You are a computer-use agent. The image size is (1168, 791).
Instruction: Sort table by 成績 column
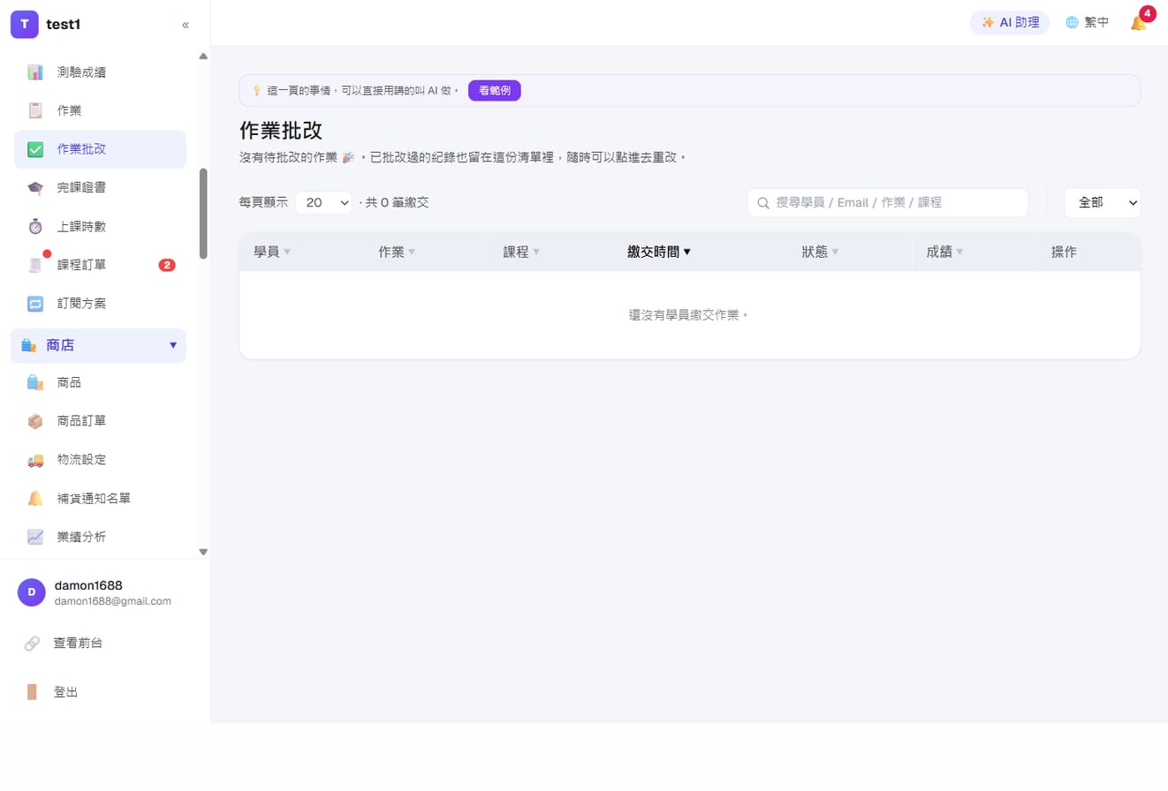(x=944, y=252)
